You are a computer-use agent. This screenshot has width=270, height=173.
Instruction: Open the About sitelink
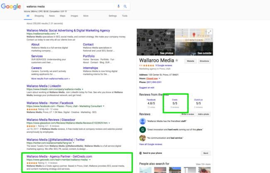click(35, 44)
